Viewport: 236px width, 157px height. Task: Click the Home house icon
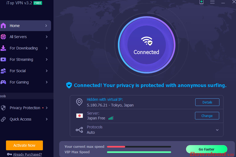[x=3, y=26]
